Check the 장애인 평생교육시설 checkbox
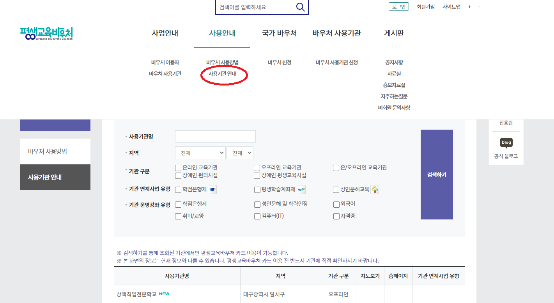Viewport: 554px width, 303px height. pyautogui.click(x=257, y=176)
